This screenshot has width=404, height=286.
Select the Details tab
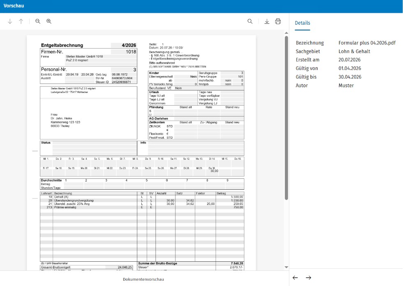[x=302, y=23]
